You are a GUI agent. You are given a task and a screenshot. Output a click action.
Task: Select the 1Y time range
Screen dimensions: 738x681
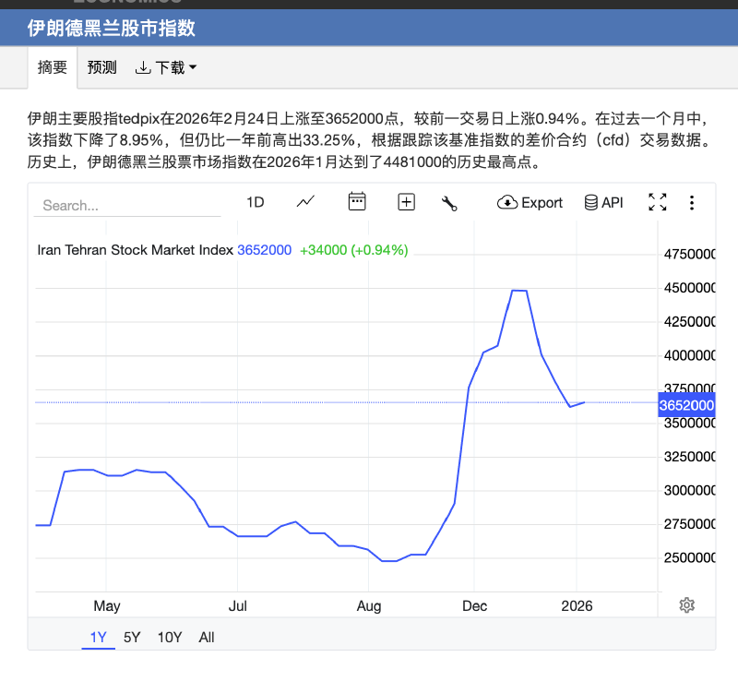coord(98,637)
